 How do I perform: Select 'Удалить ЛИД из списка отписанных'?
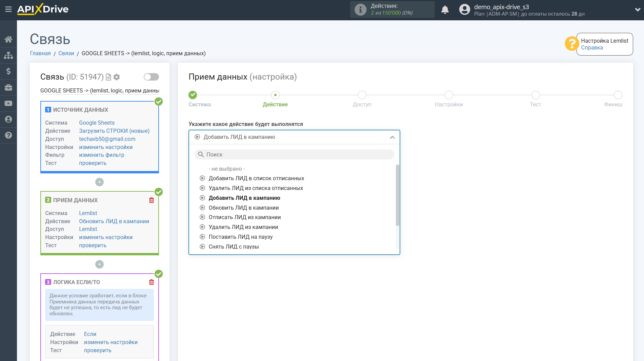pyautogui.click(x=256, y=188)
